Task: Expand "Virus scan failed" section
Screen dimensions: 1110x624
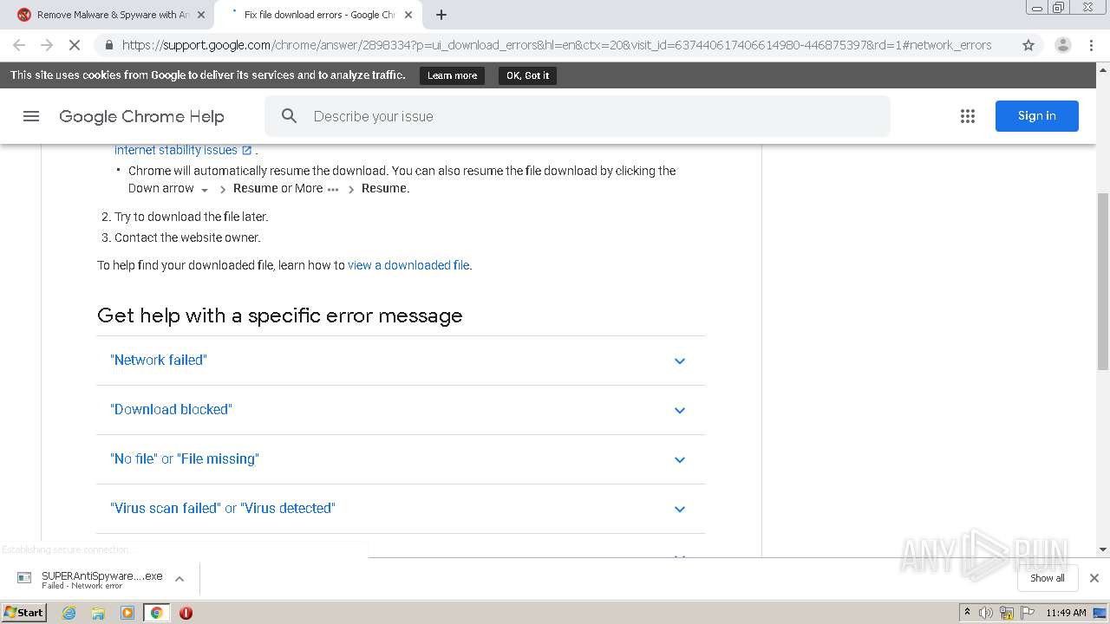Action: coord(401,509)
